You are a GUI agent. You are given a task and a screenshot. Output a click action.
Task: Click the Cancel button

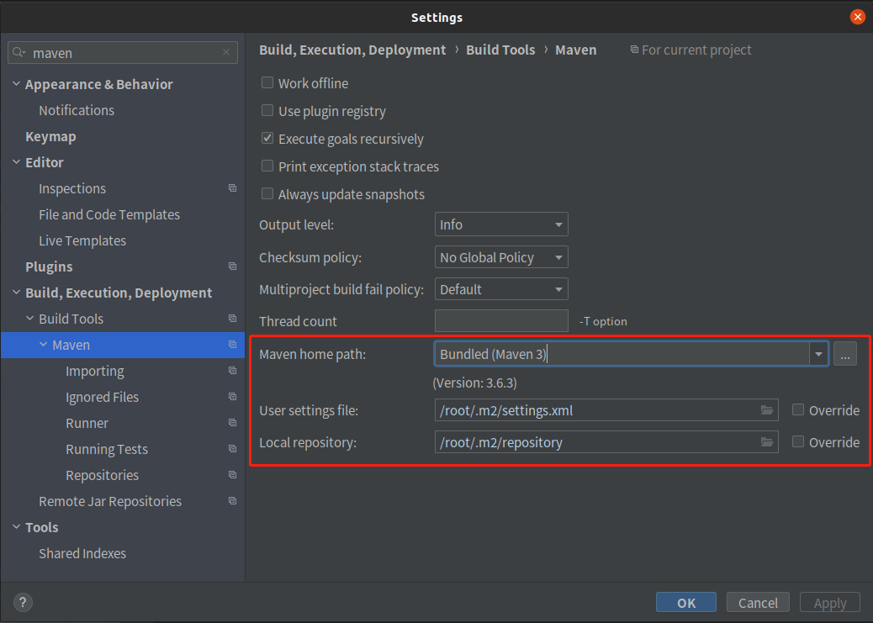[x=758, y=602]
